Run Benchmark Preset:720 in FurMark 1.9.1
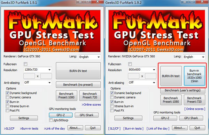This screenshot has width=209, height=135. [x=90, y=95]
